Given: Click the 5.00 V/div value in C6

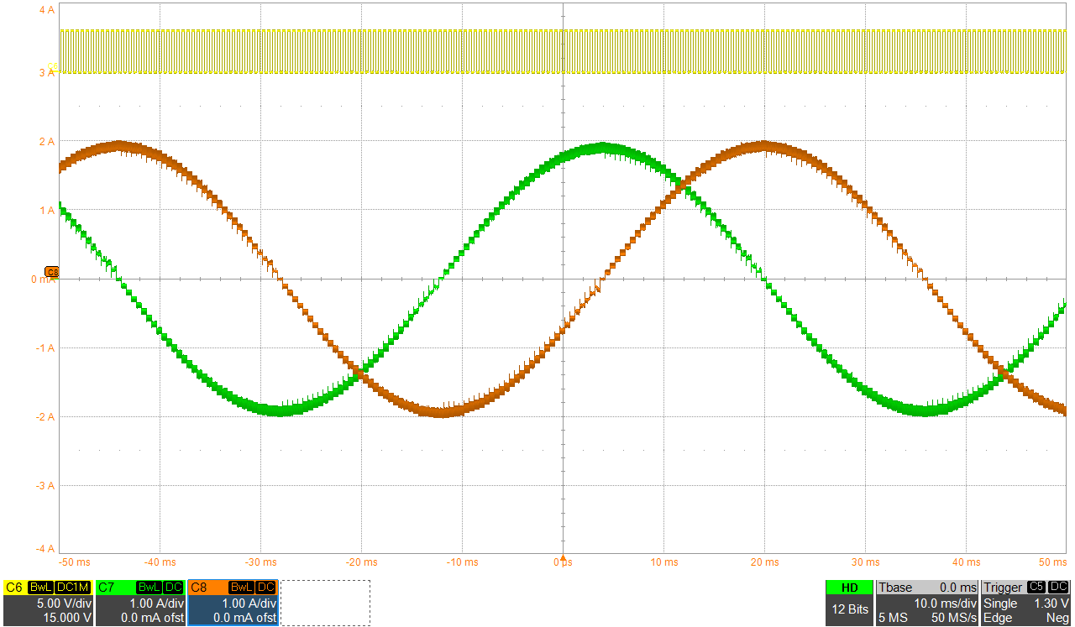Looking at the screenshot, I should (x=64, y=603).
